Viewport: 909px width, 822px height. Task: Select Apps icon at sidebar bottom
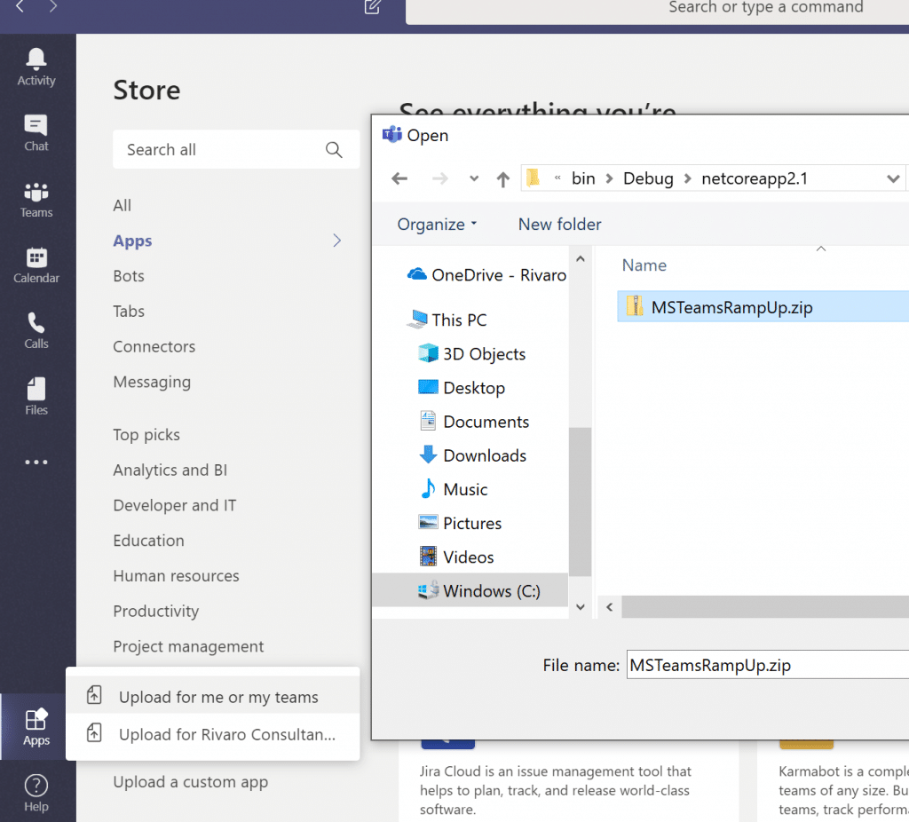click(x=36, y=727)
